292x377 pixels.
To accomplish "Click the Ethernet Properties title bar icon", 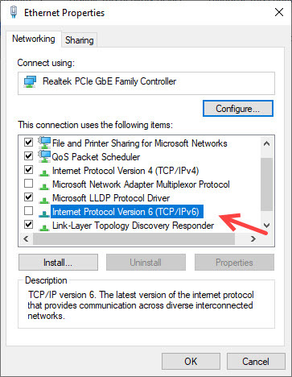I will (x=14, y=12).
